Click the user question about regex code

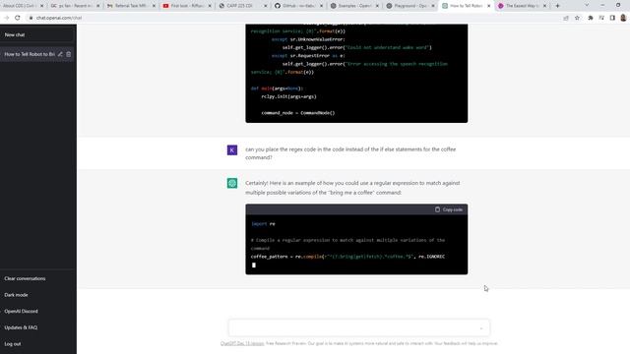350,153
